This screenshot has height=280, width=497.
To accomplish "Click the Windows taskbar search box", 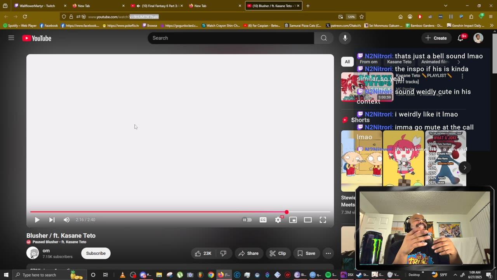I will click(x=49, y=275).
